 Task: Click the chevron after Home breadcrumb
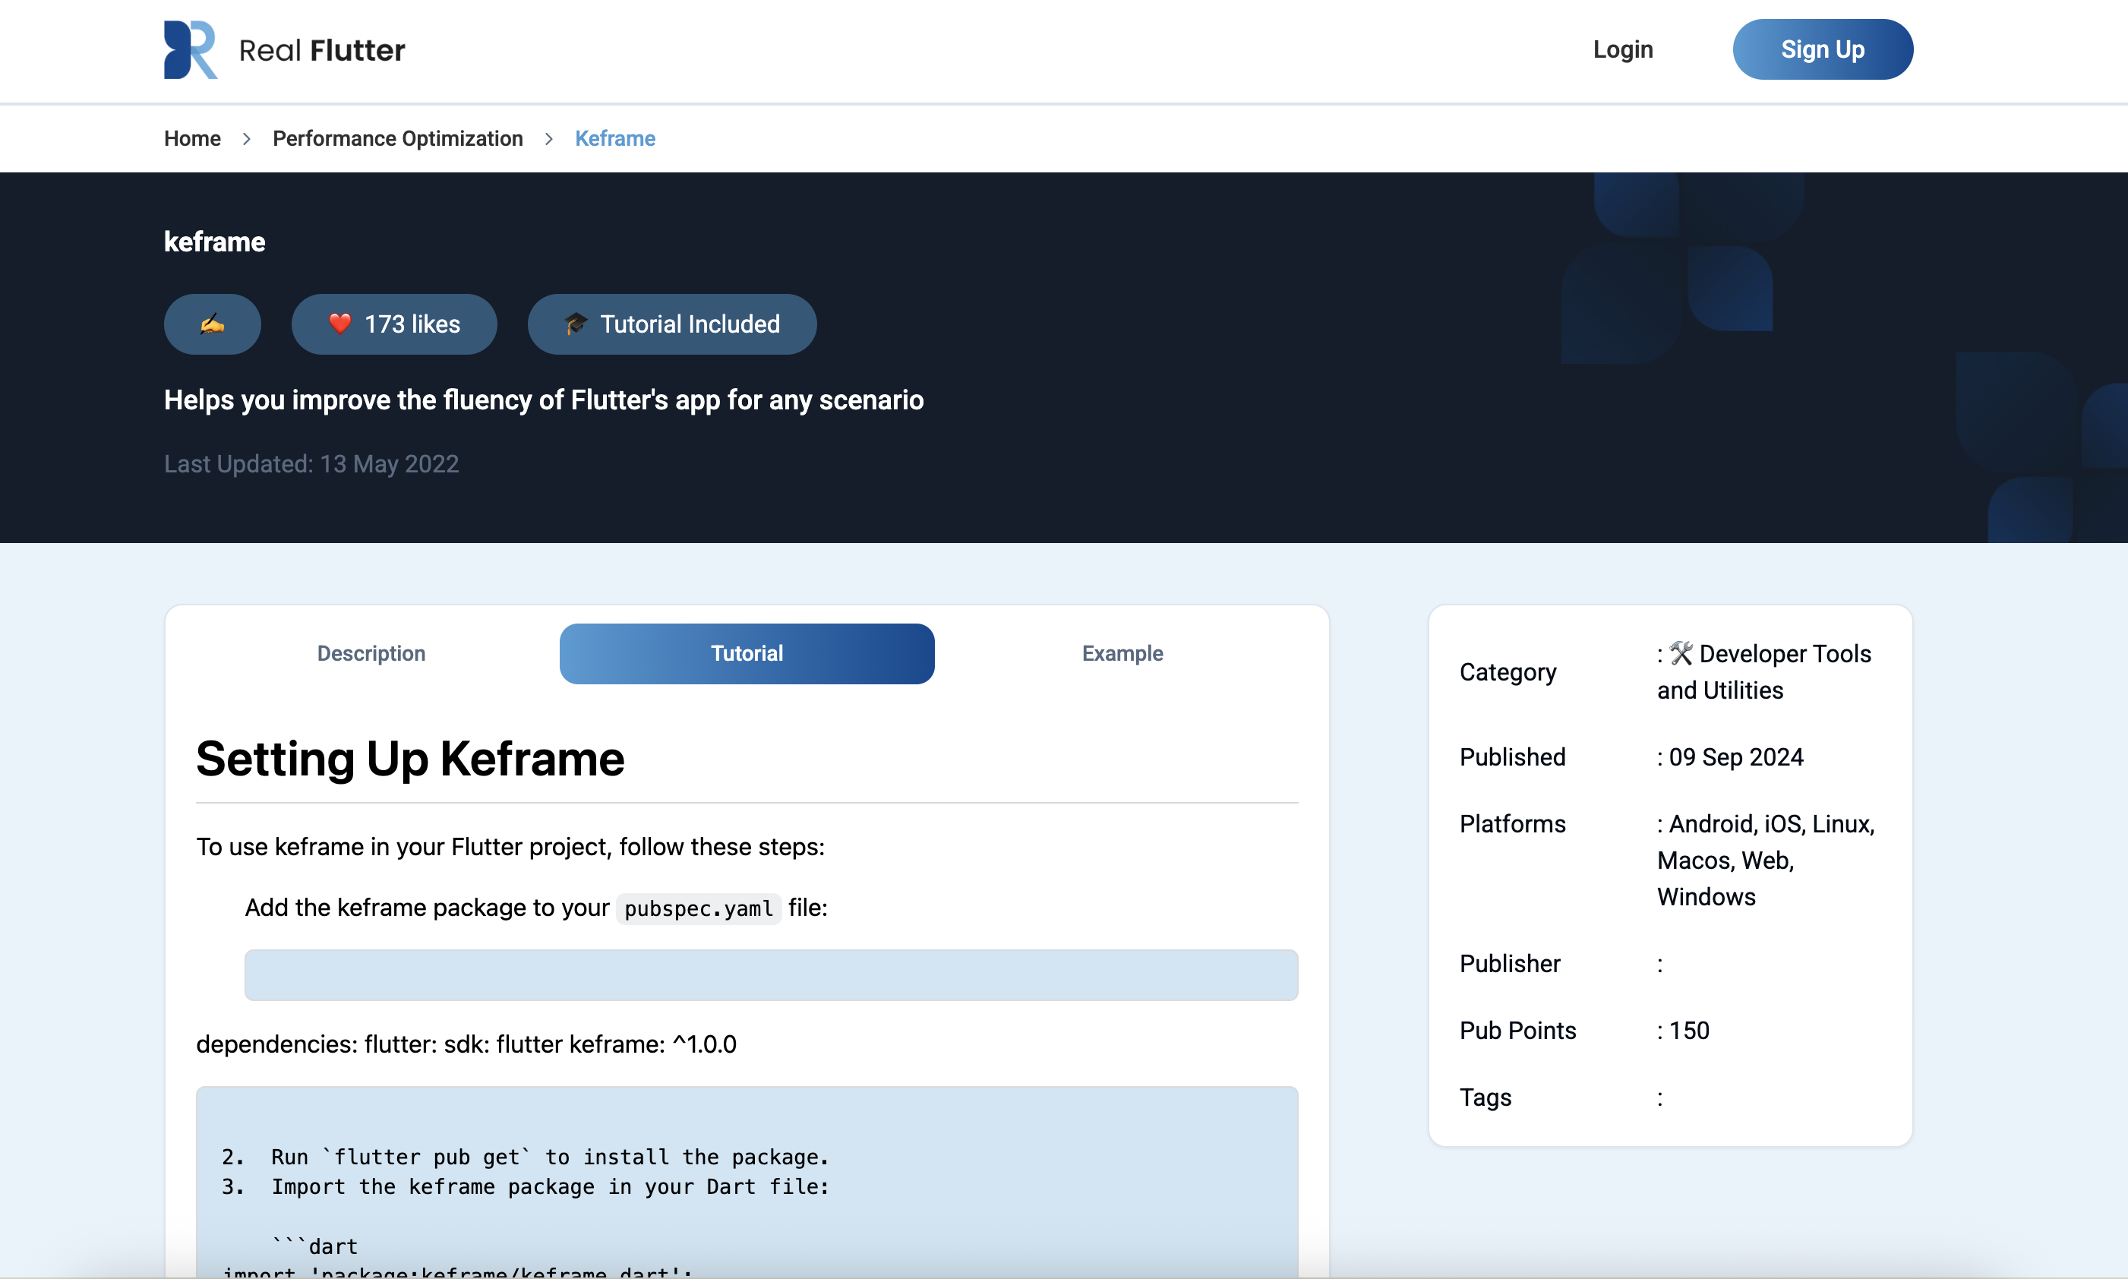click(246, 139)
